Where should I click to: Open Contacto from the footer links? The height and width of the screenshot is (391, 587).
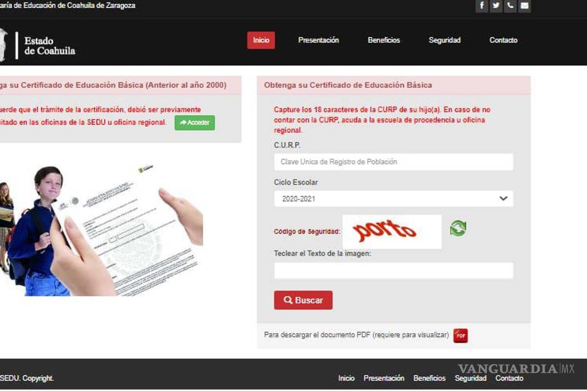coord(509,378)
